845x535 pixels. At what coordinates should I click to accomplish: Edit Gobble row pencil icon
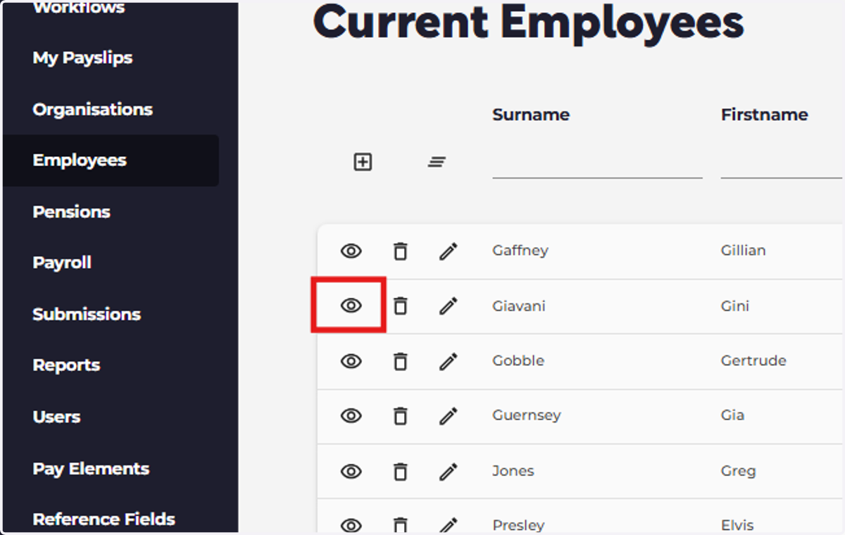pyautogui.click(x=448, y=361)
